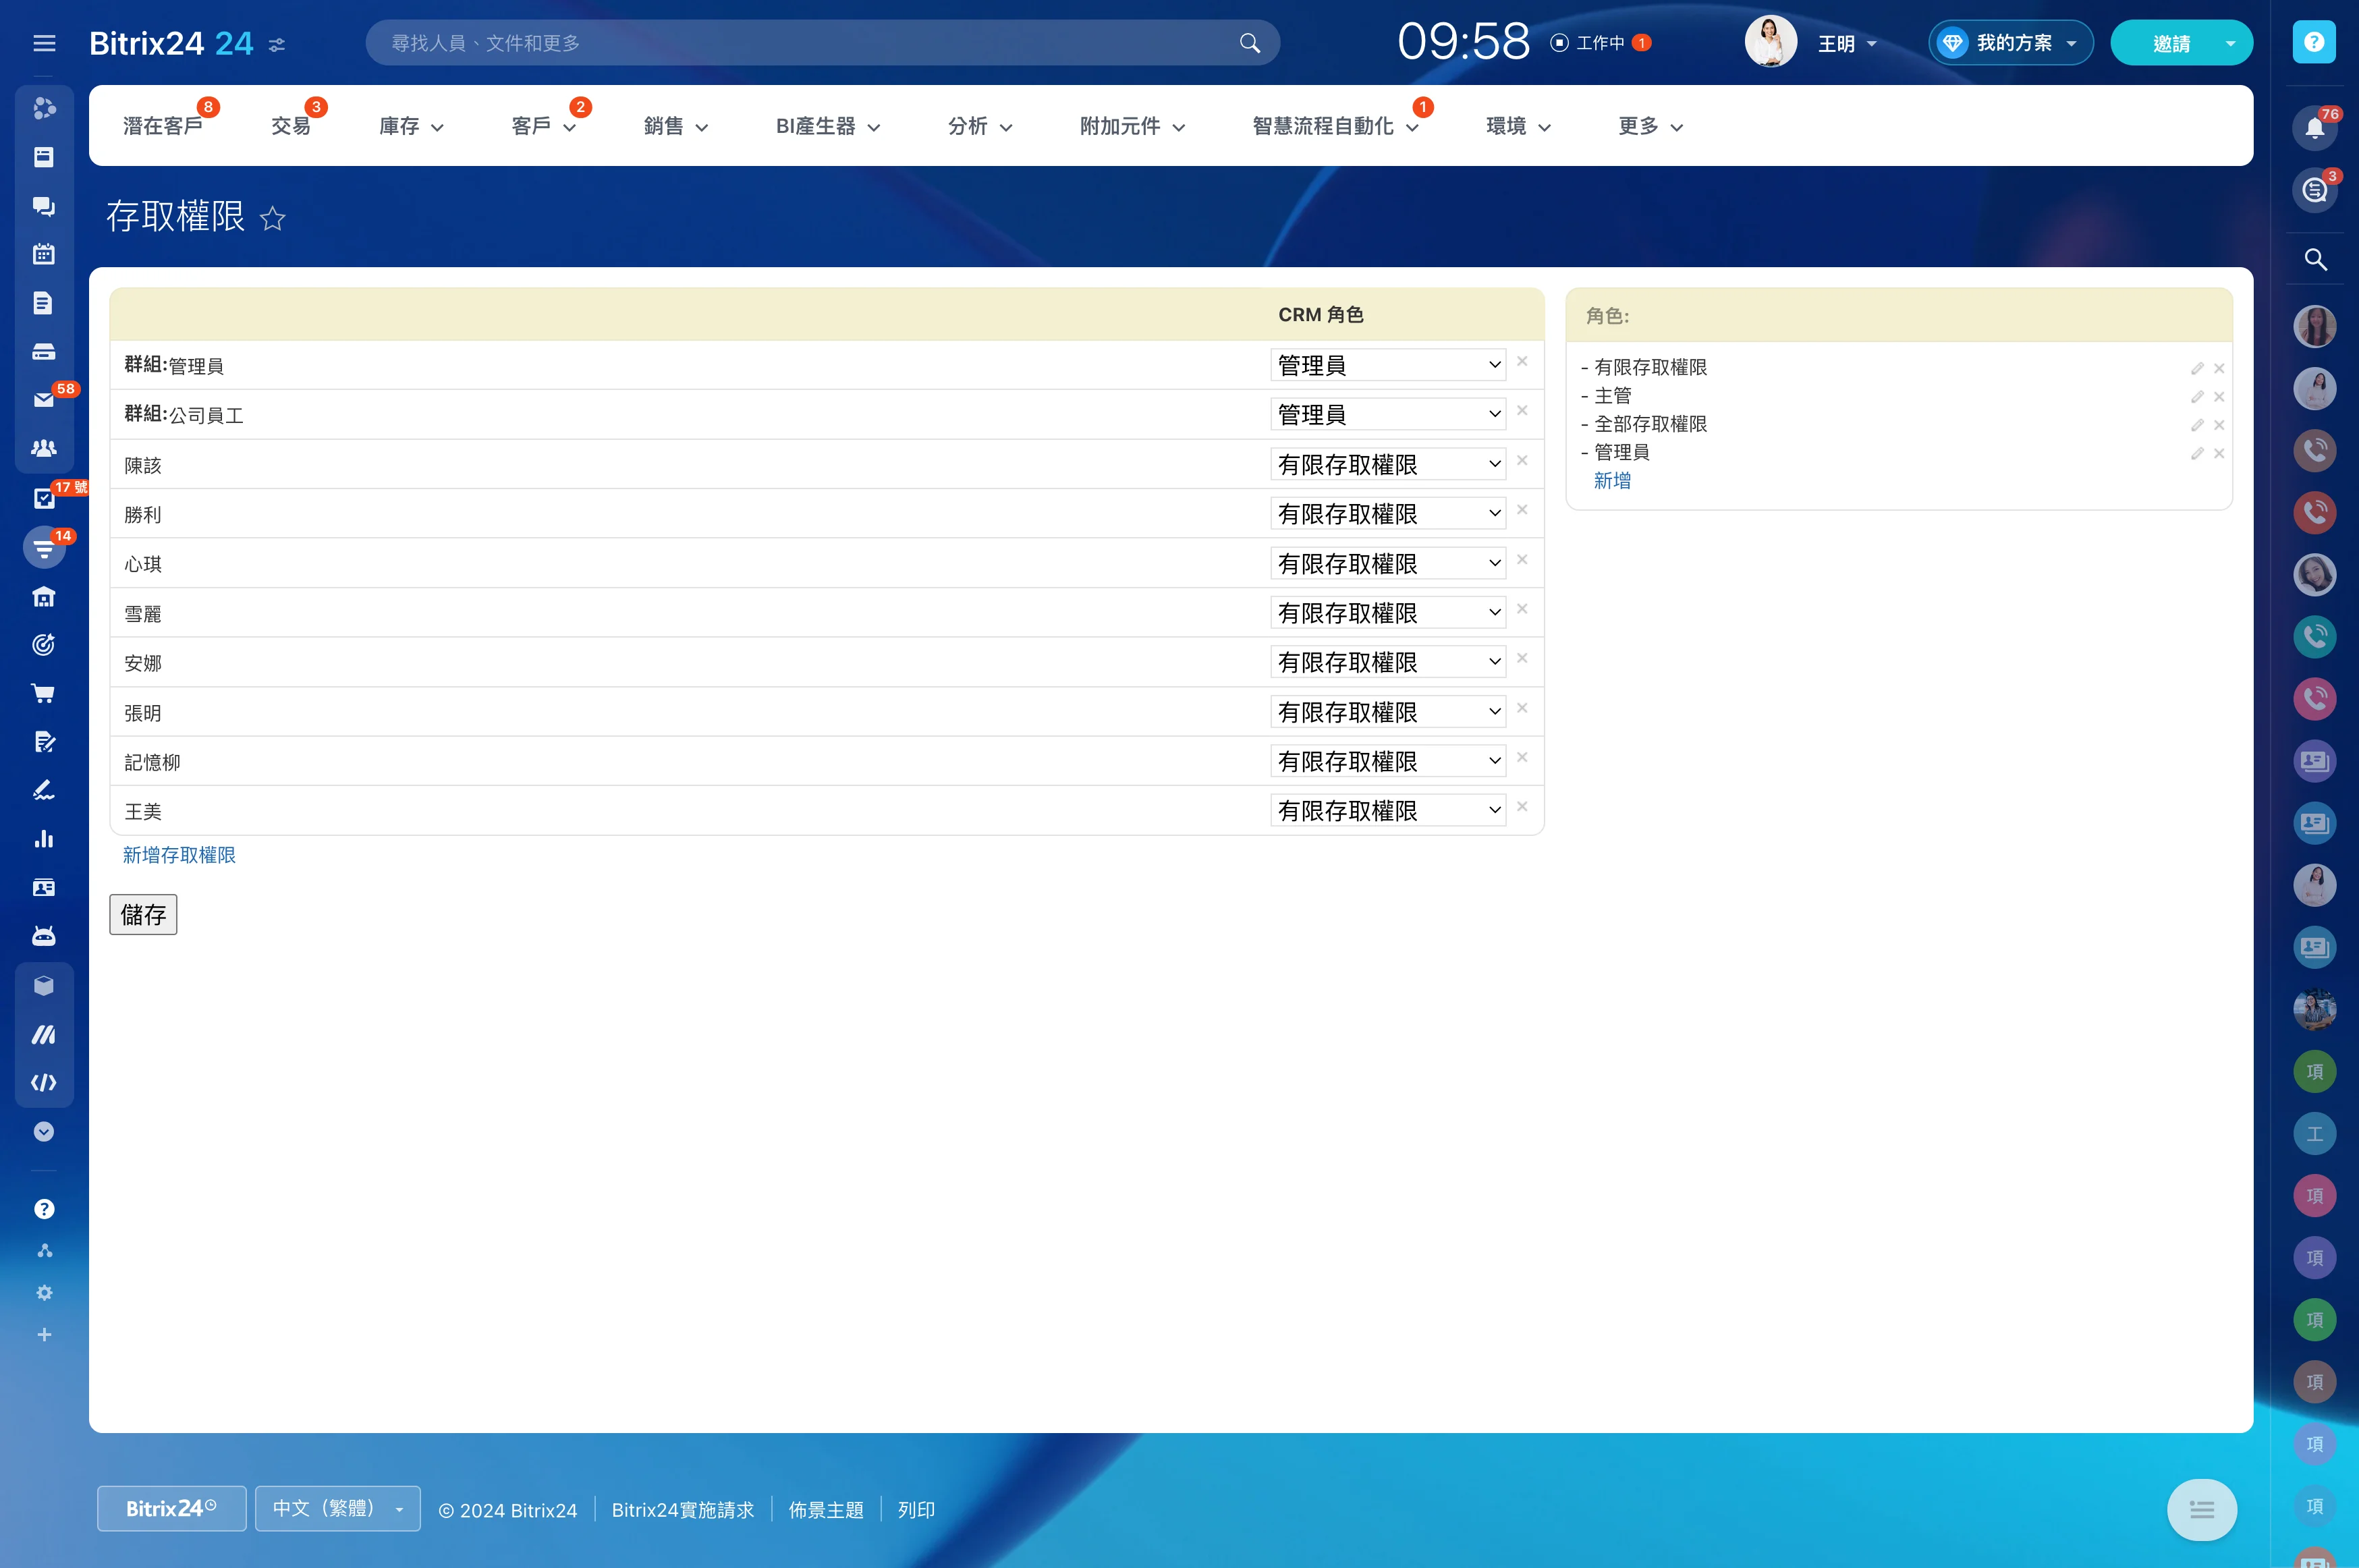Open the 智慧流程自動化 menu
The height and width of the screenshot is (1568, 2359).
[1335, 126]
